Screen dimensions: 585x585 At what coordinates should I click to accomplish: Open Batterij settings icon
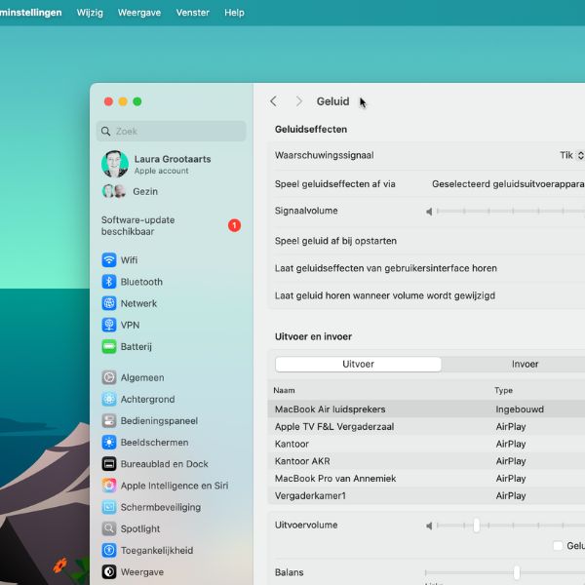(109, 346)
